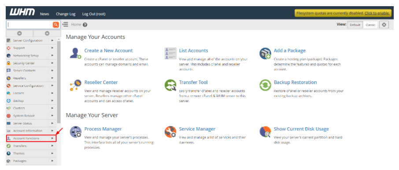Click the Create a New Account user icon
The image size is (399, 170).
point(75,53)
